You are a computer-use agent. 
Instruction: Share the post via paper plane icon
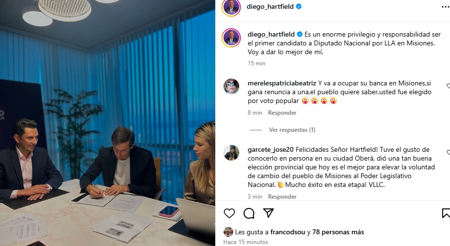pos(268,213)
